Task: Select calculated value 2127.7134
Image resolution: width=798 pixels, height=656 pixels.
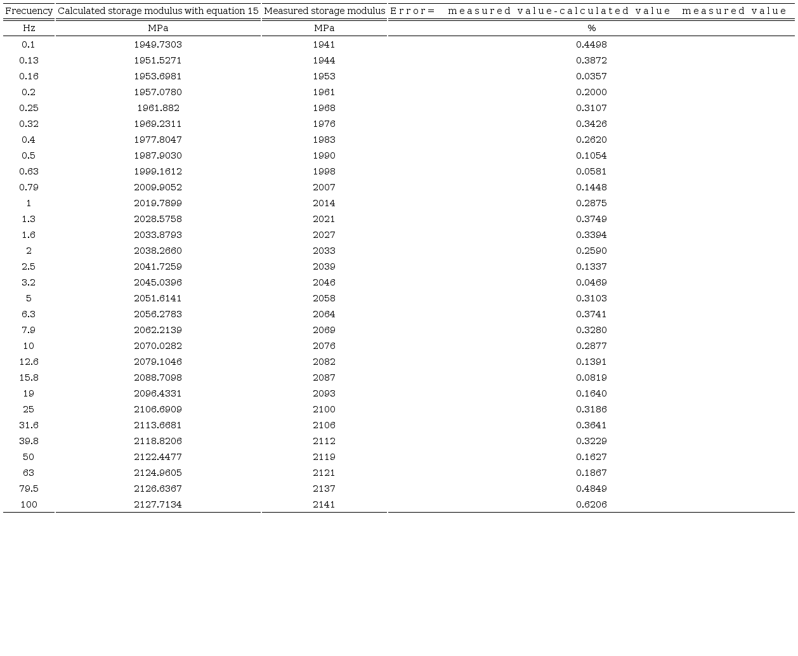Action: pos(158,504)
